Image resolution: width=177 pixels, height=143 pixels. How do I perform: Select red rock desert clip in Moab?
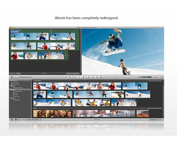pyautogui.click(x=143, y=113)
